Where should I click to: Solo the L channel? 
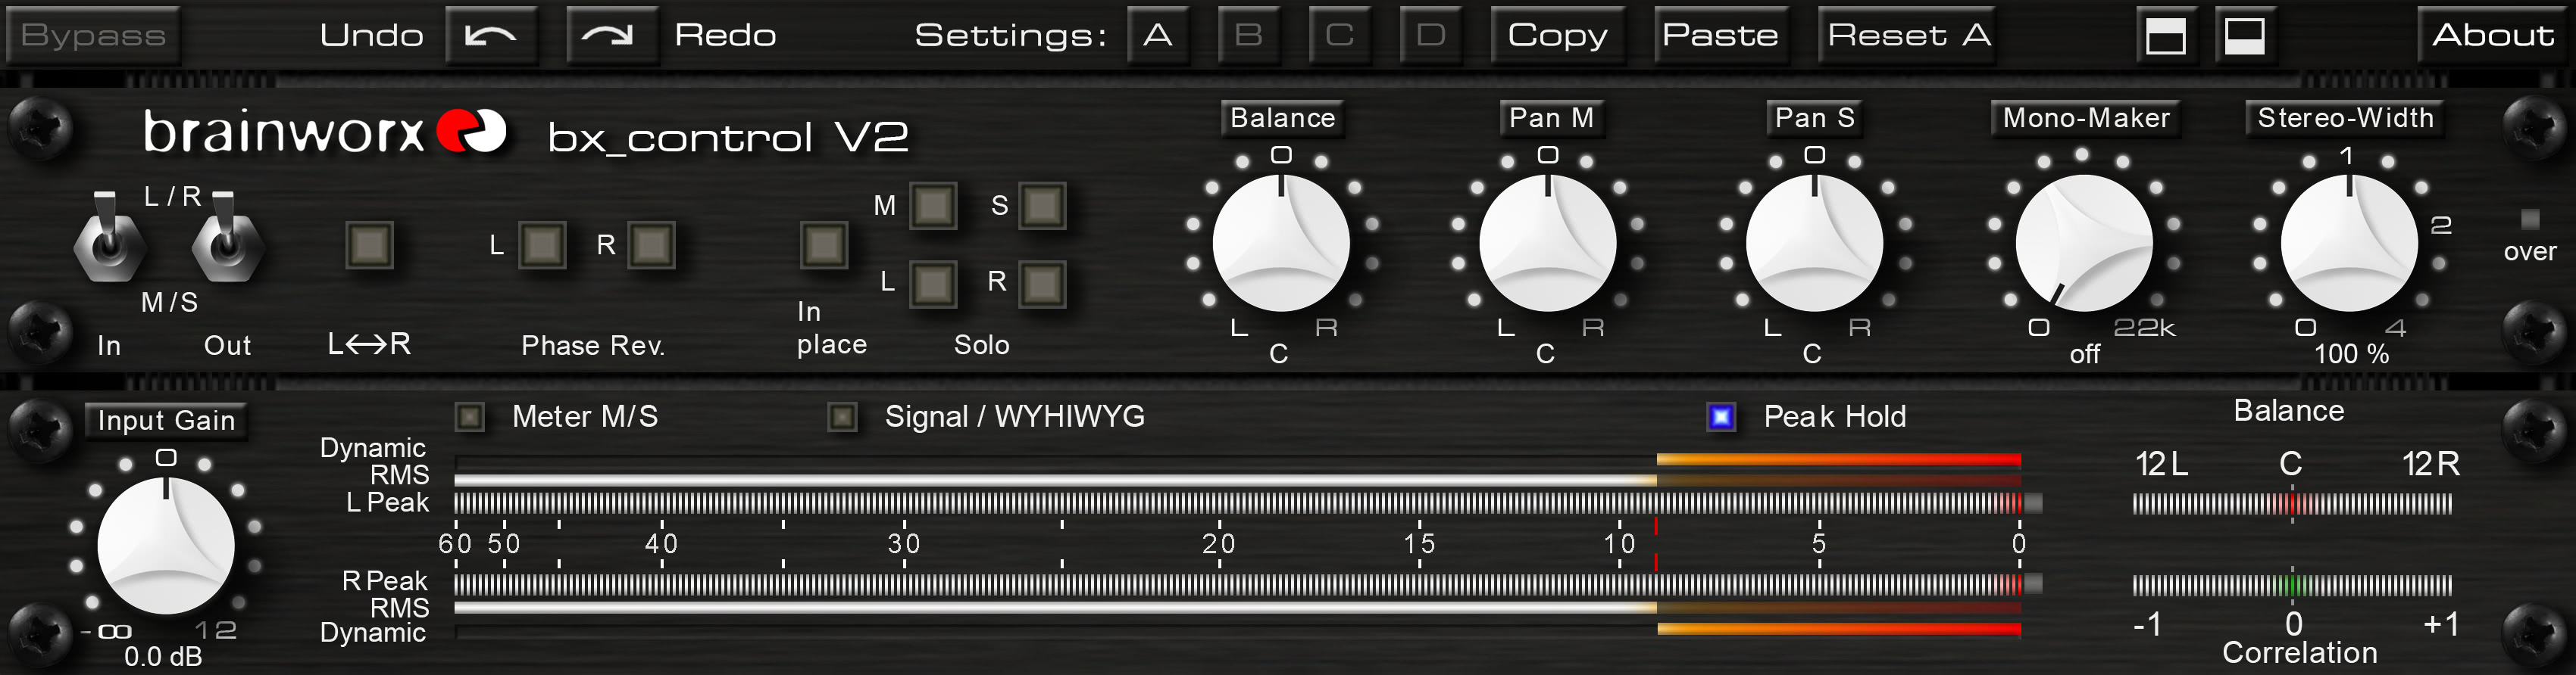[x=933, y=284]
